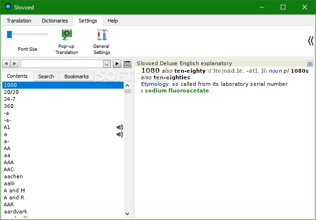This screenshot has width=316, height=220.
Task: Click the Font Size slider track
Action: [30, 34]
